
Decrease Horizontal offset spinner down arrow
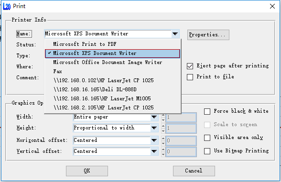[163, 143]
